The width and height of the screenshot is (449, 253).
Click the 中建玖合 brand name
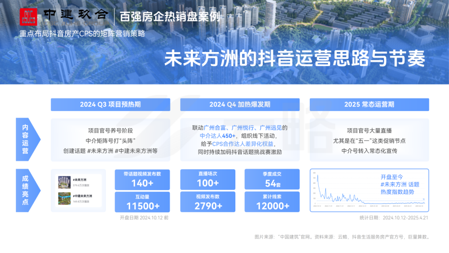76,14
